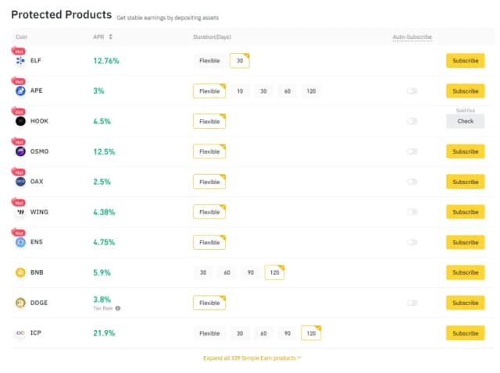Click the OSMO coin icon
Image resolution: width=500 pixels, height=373 pixels.
pos(20,151)
